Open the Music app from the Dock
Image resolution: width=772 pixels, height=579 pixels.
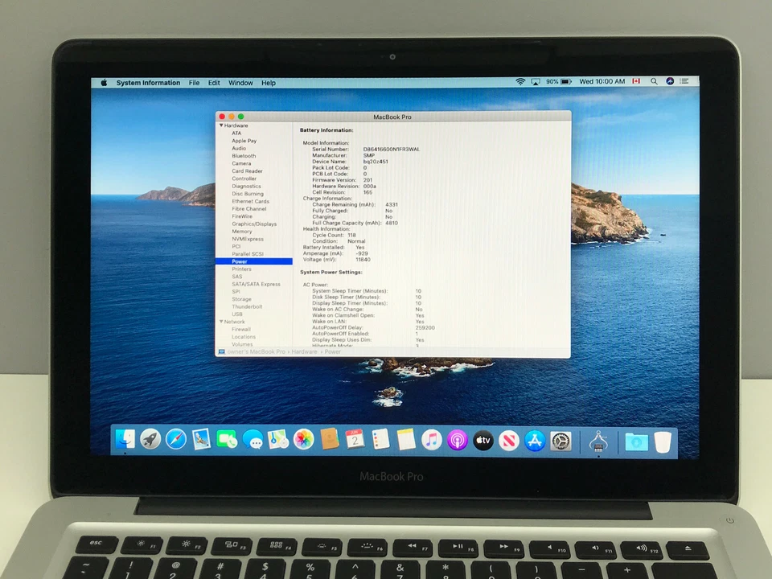[432, 440]
